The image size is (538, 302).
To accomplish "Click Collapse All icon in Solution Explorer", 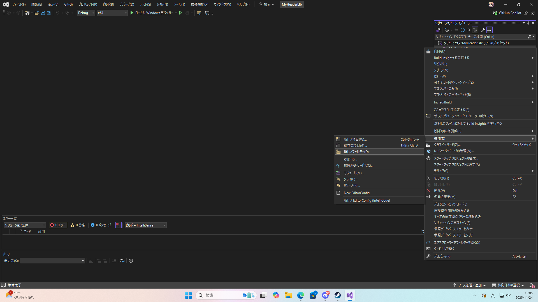I will (469, 30).
